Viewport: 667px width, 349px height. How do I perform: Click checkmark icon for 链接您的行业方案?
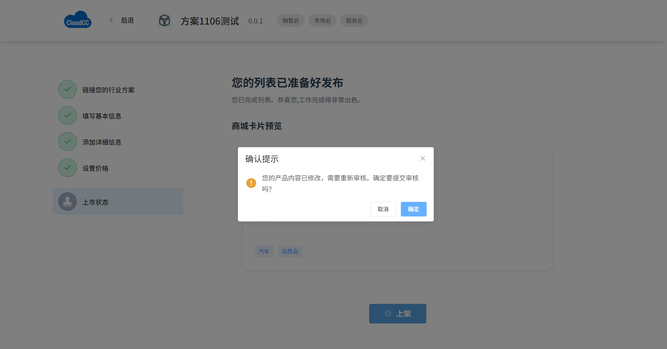[67, 90]
